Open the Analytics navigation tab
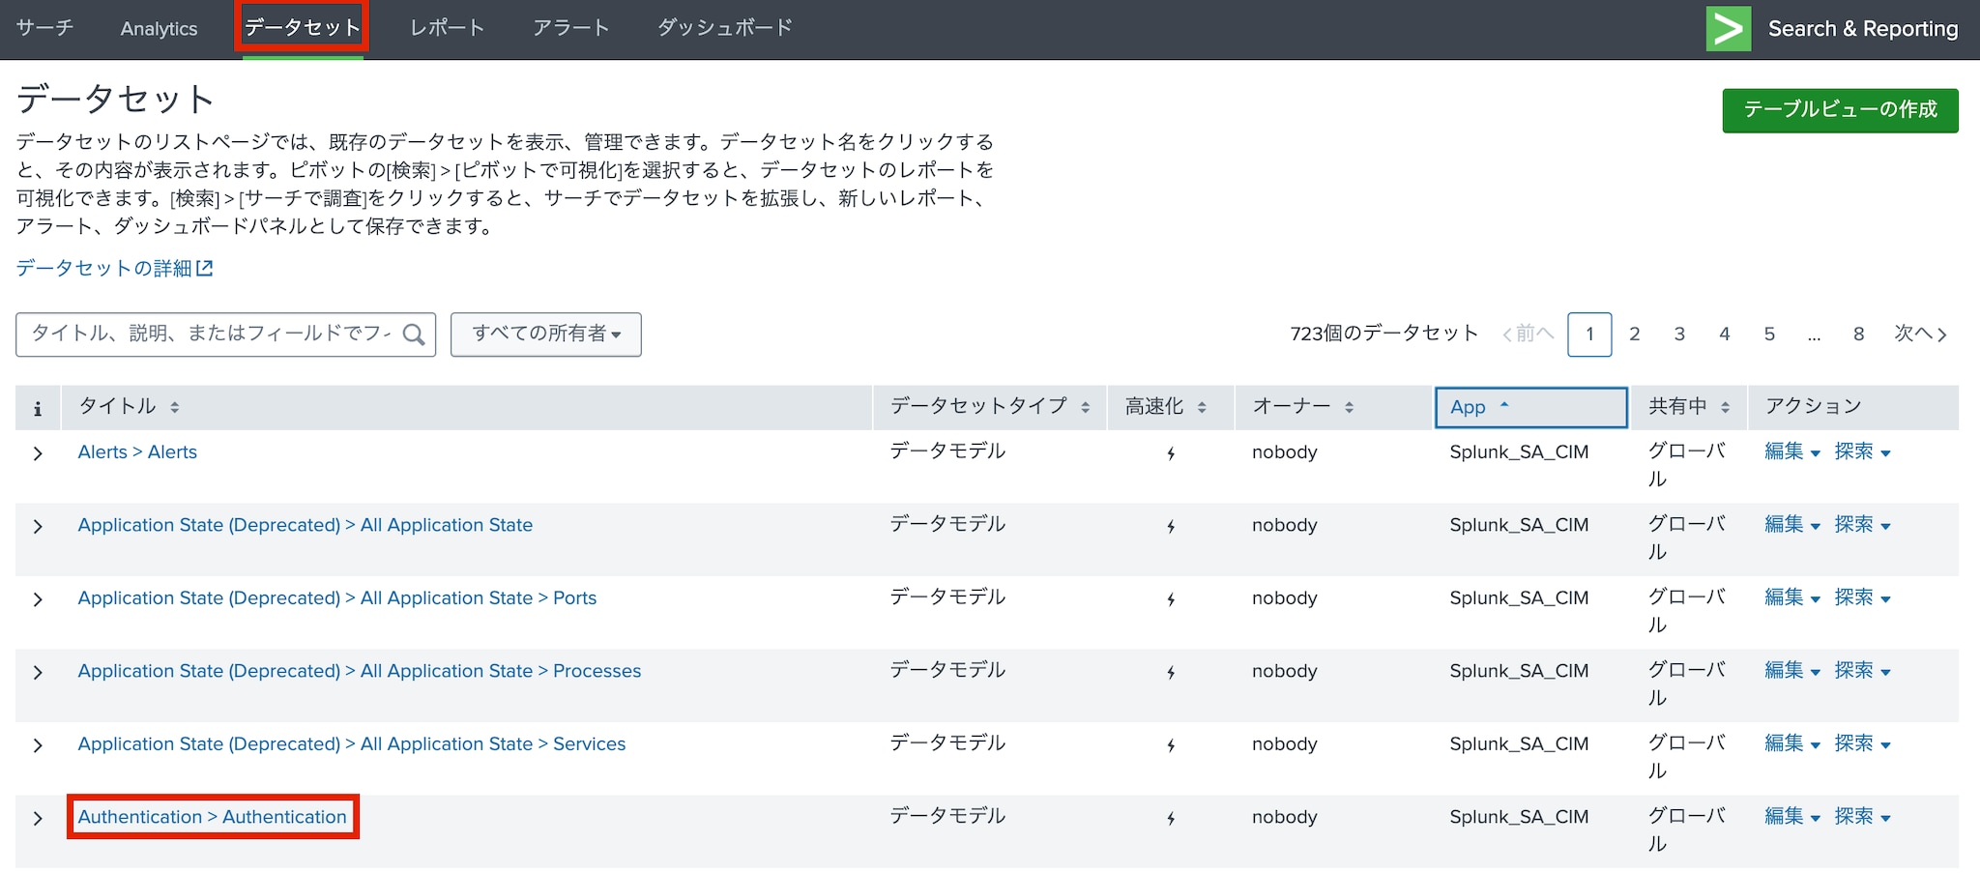 [159, 29]
